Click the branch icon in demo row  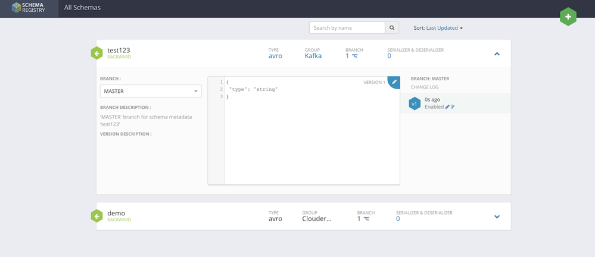[366, 219]
